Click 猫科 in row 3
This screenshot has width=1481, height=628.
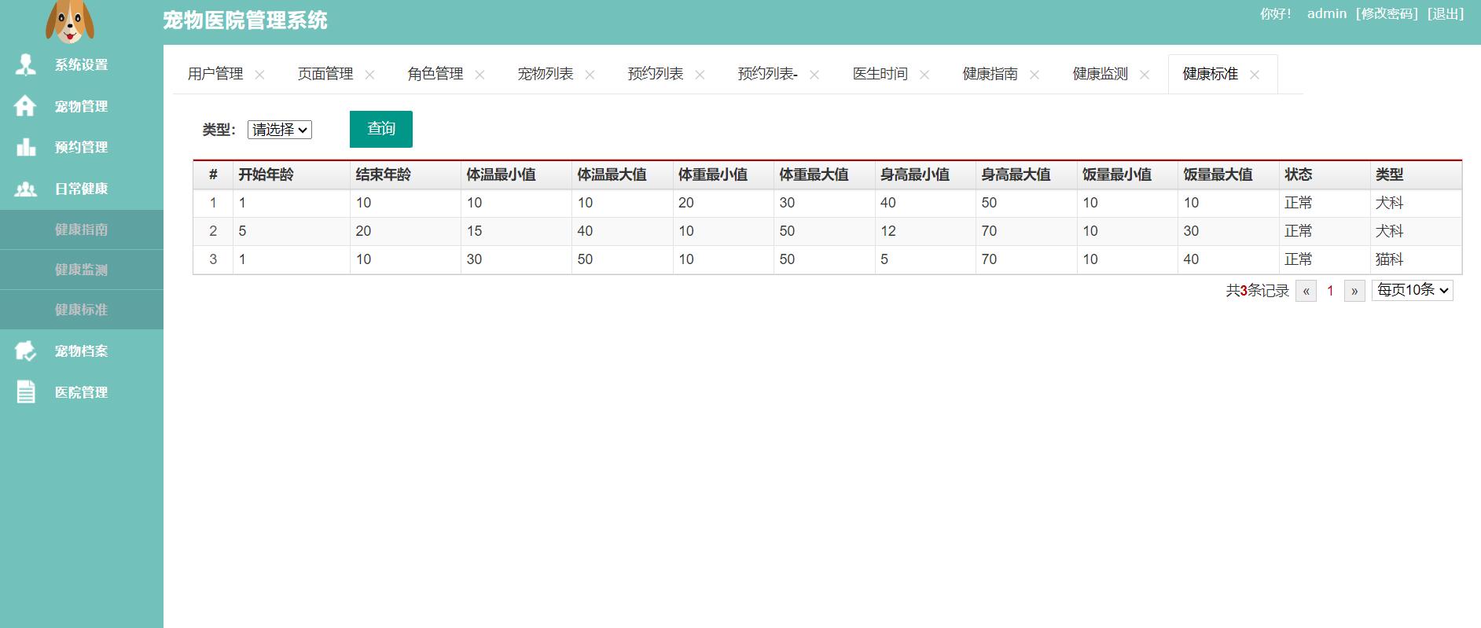(x=1389, y=259)
